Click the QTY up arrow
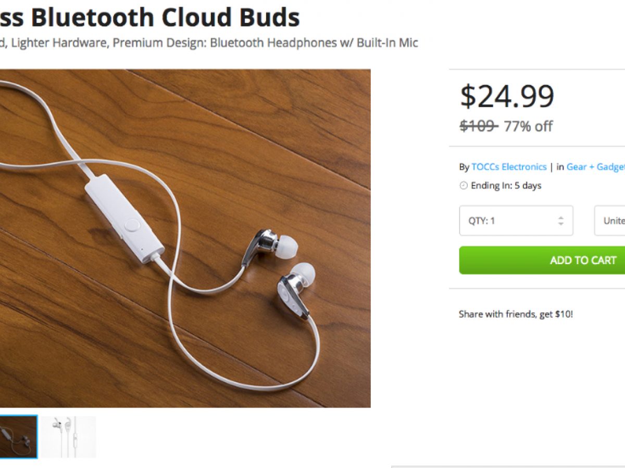625x468 pixels. point(560,217)
